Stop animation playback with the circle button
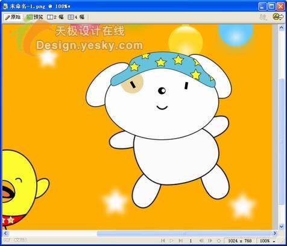This screenshot has height=246, width=287. coord(219,241)
